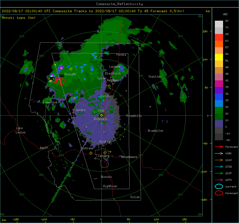Click the yellow diamond marker near RedDeer
The image size is (239, 223).
pos(109,86)
